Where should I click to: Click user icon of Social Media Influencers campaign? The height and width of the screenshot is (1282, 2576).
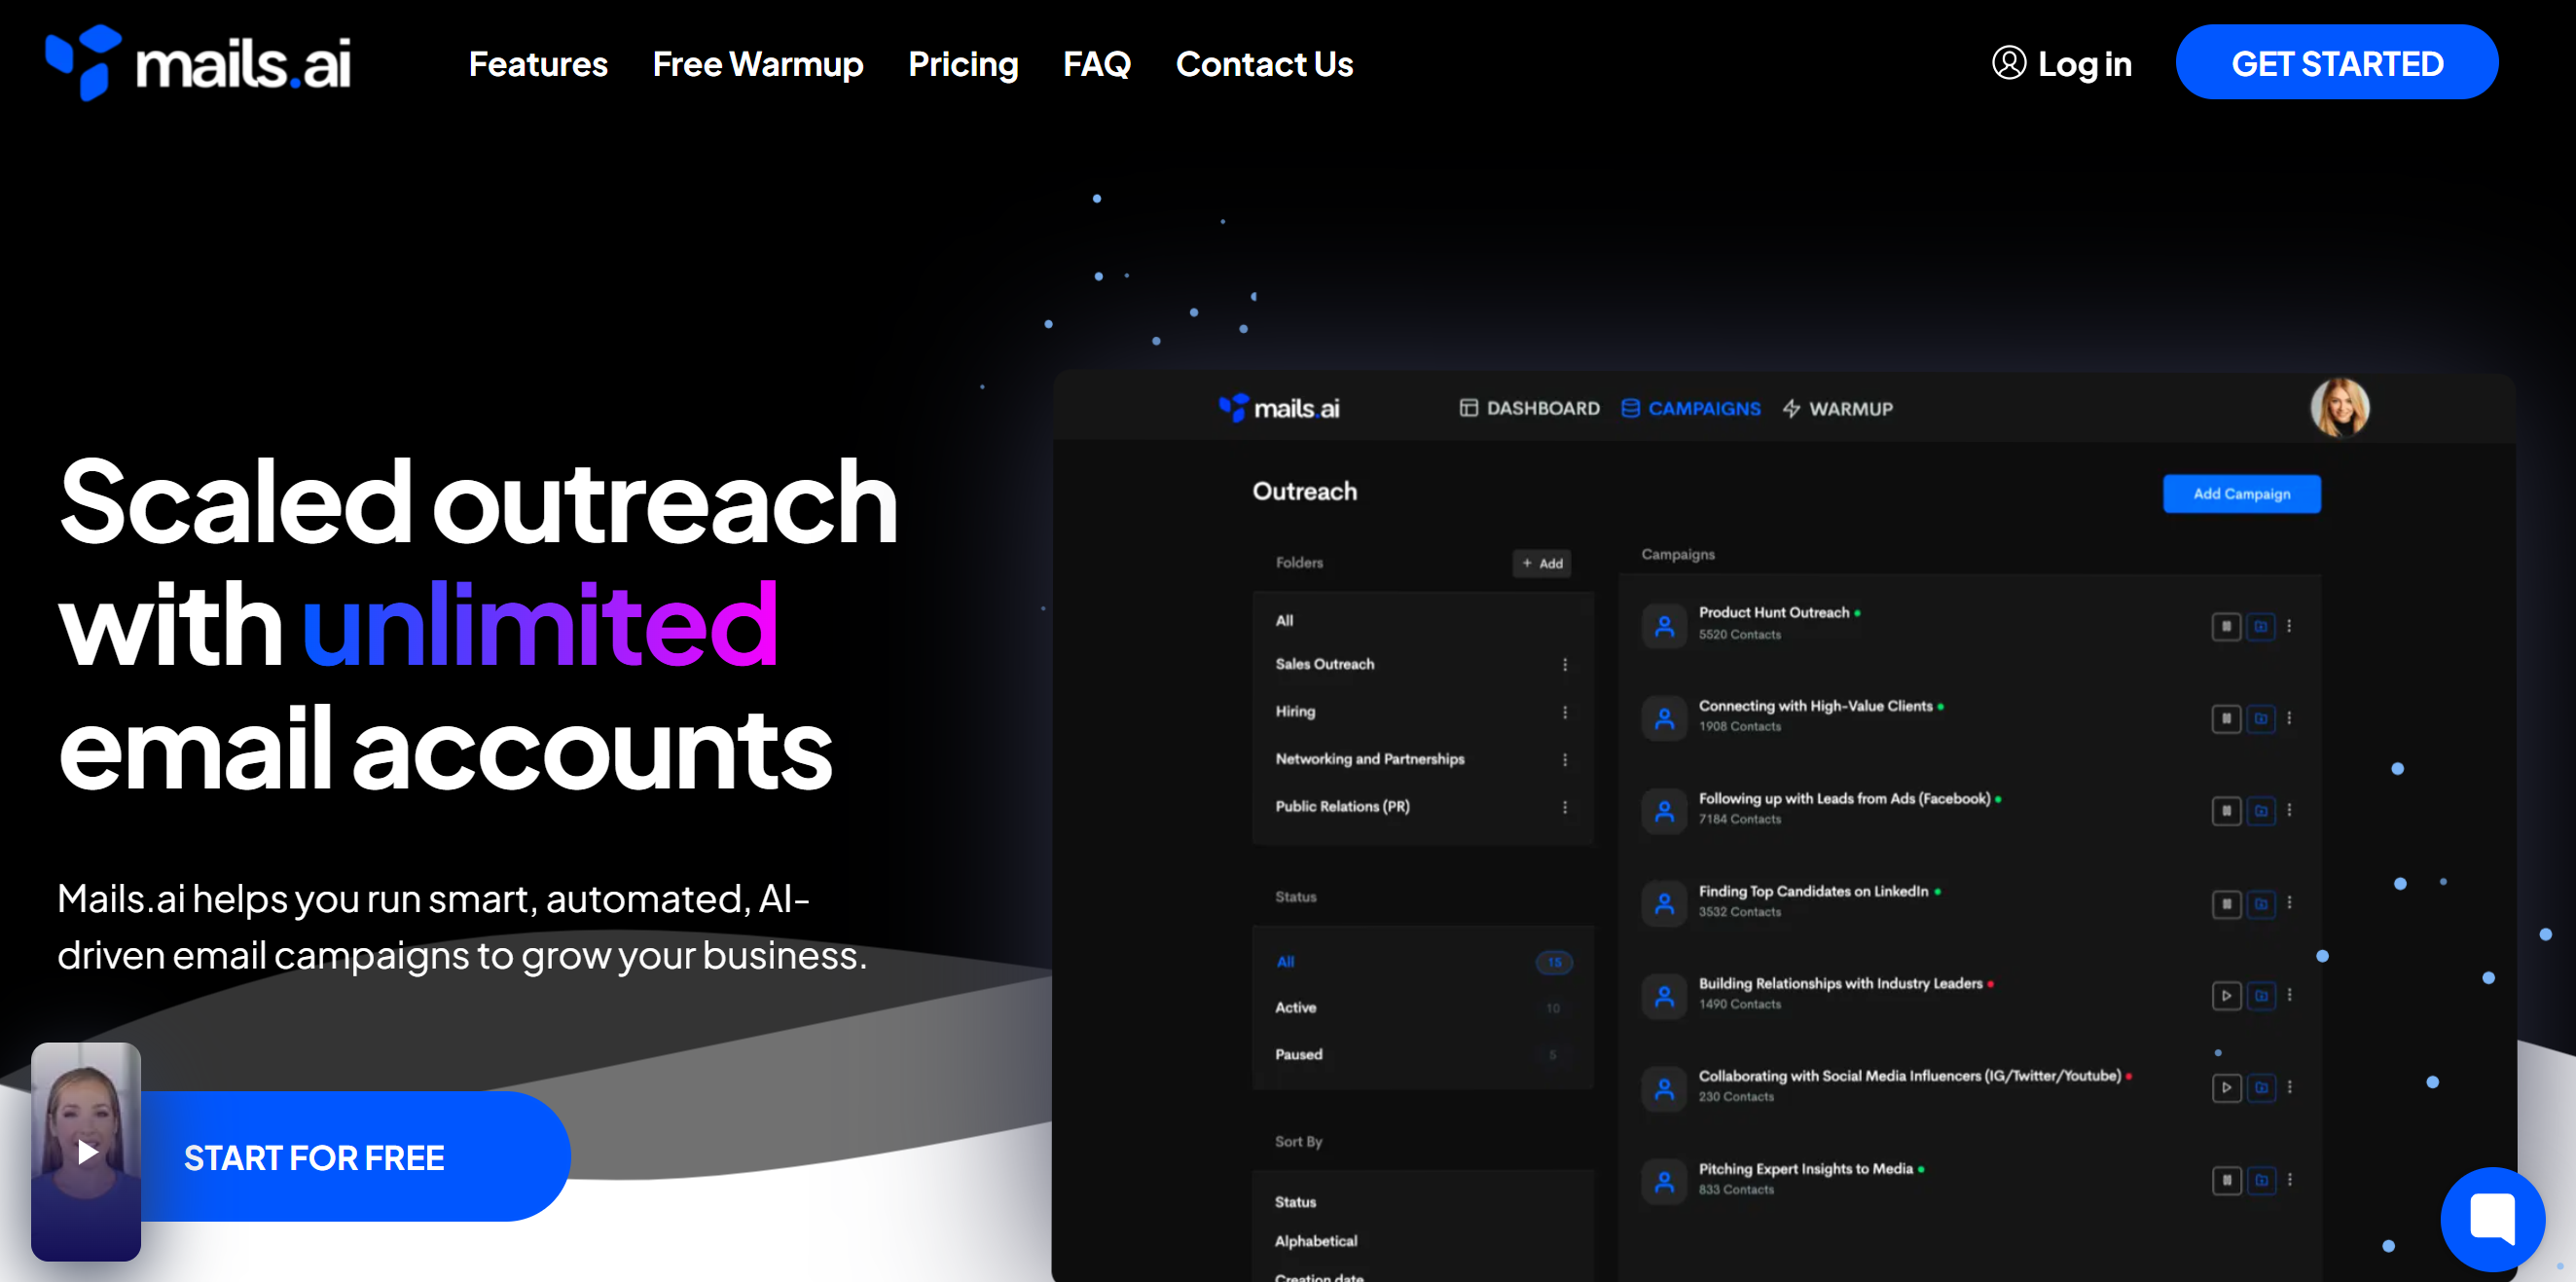pos(1664,1087)
